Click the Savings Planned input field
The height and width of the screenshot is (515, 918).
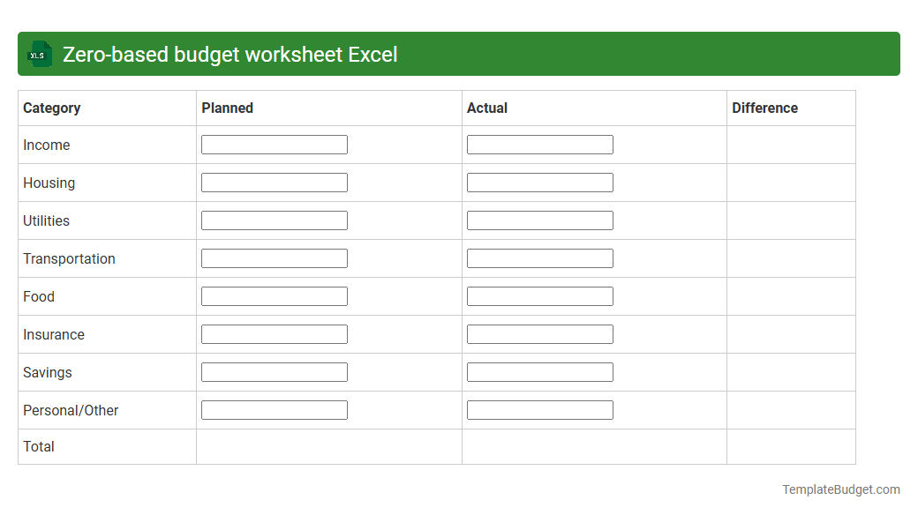click(x=274, y=371)
